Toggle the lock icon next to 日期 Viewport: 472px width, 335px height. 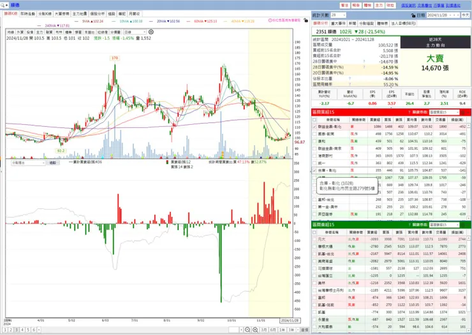tap(413, 15)
